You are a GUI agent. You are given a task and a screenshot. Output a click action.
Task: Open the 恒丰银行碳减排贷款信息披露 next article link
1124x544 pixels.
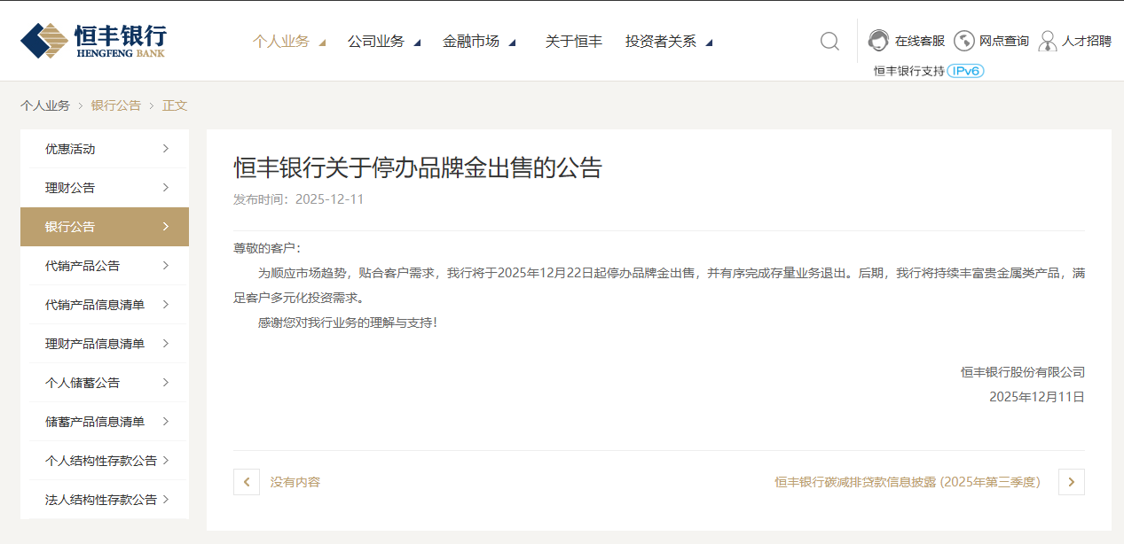point(907,482)
